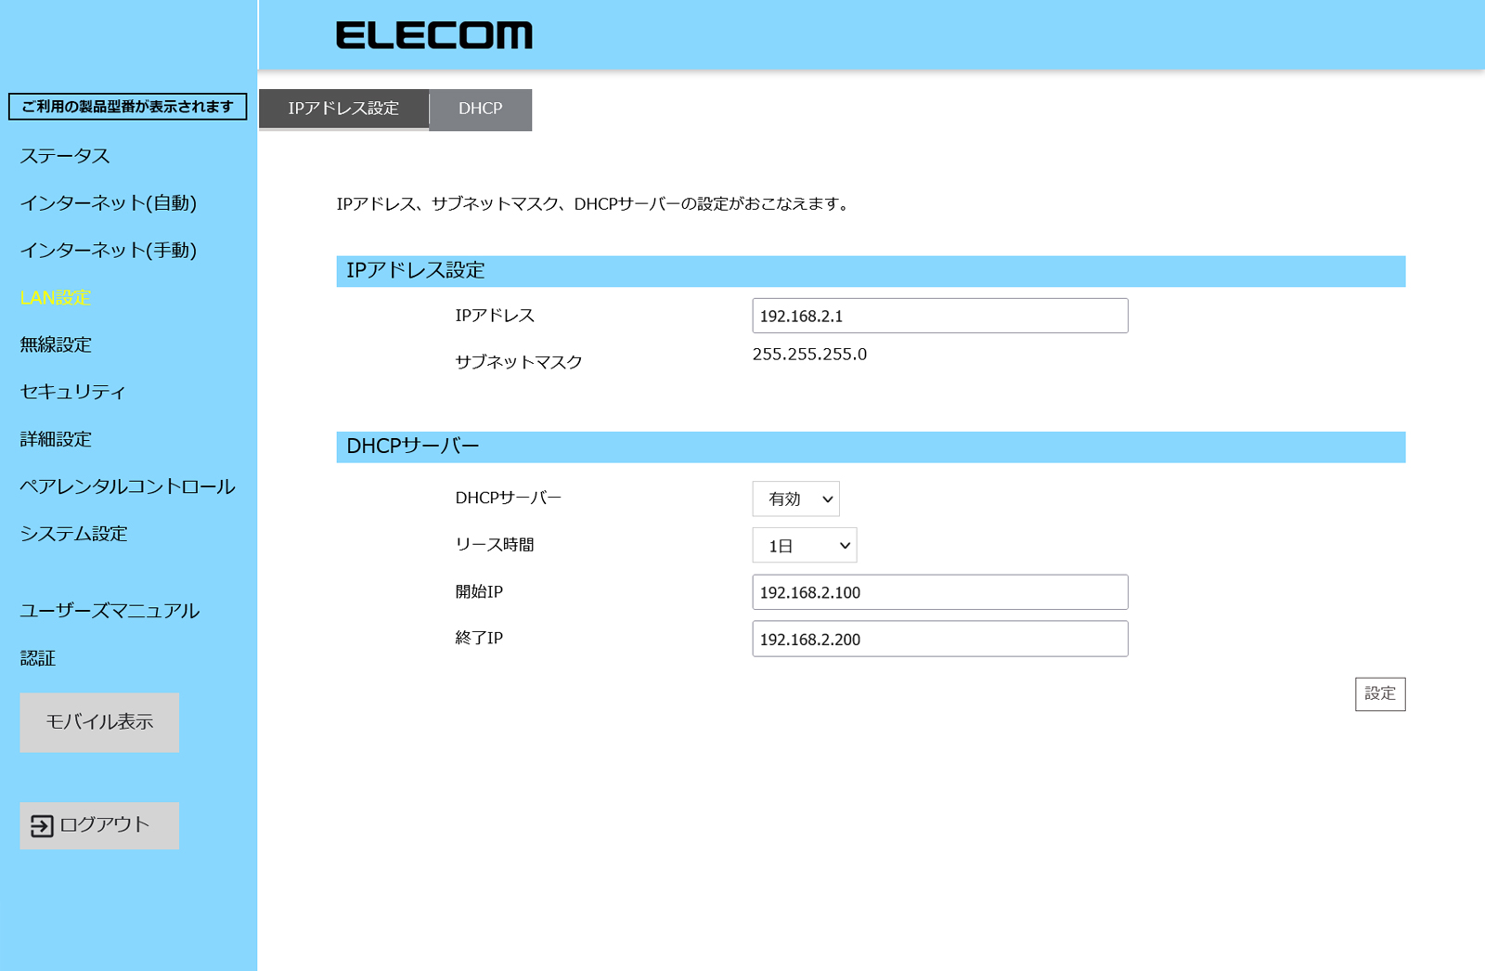Open the ユーザーズマニュアル link
Screen dimensions: 1485x971
click(x=110, y=611)
